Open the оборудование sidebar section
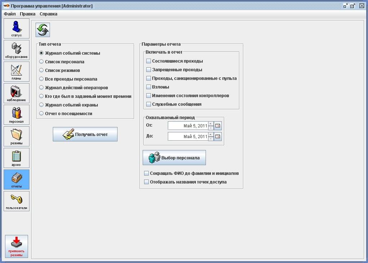 point(17,50)
